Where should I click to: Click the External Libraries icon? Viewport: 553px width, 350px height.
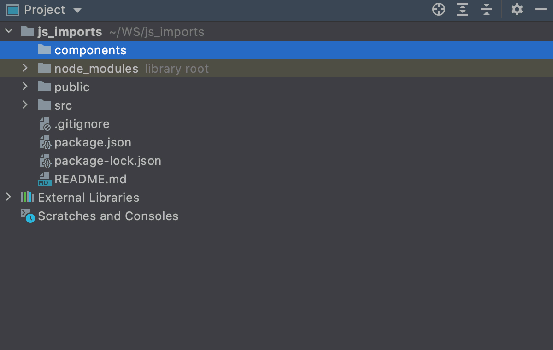(27, 197)
